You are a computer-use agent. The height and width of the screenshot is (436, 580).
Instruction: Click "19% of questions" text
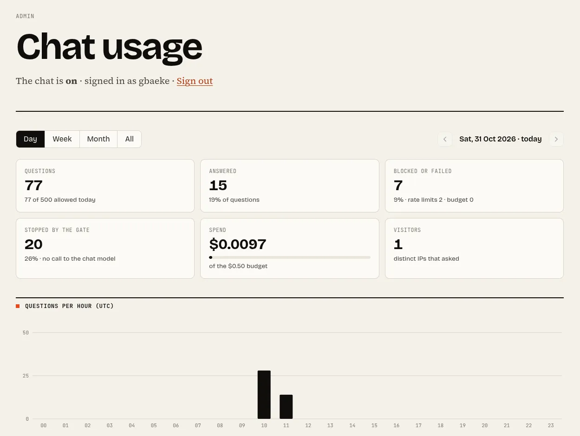click(x=234, y=200)
